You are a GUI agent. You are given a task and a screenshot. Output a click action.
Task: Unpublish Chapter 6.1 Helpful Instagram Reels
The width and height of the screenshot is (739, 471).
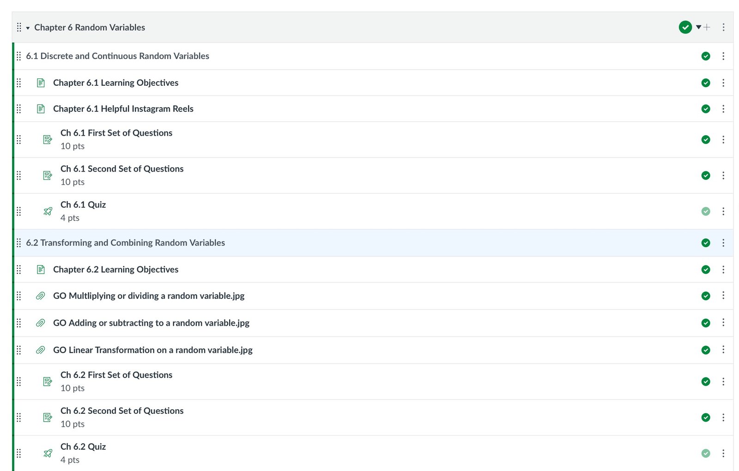705,109
